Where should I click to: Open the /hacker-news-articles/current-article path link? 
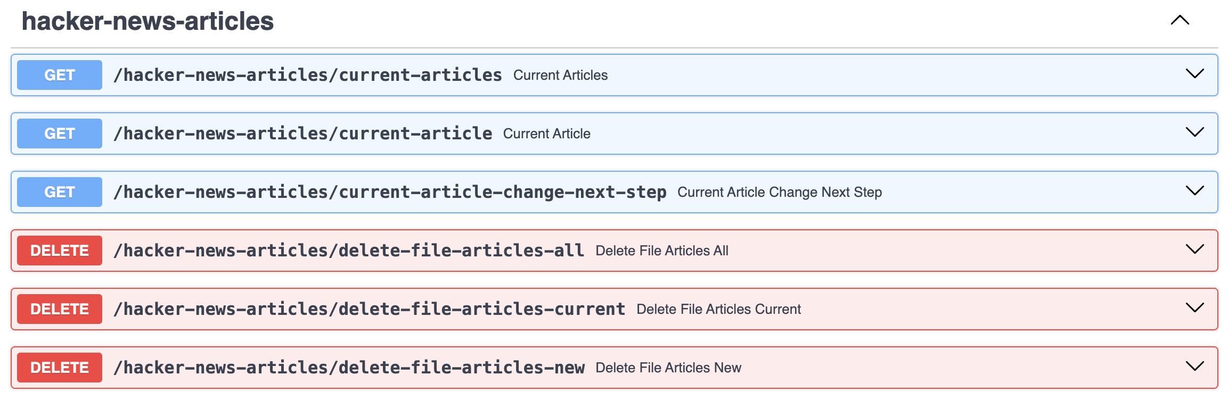302,134
